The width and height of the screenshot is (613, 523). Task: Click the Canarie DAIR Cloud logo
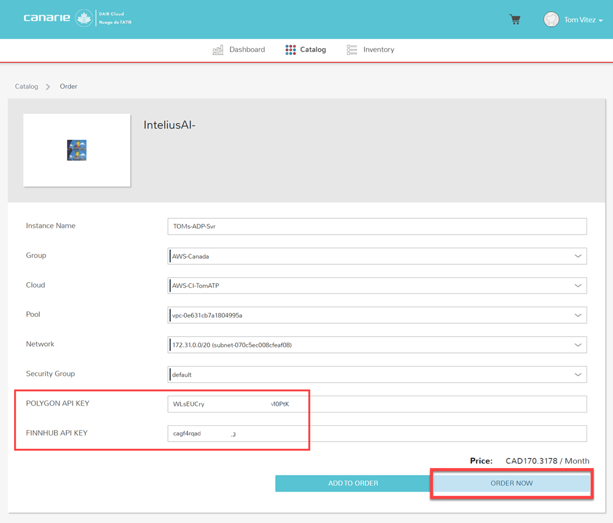77,19
